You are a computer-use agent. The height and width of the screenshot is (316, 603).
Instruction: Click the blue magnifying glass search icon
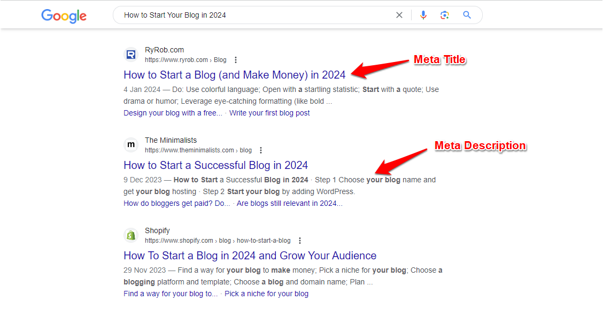point(467,15)
